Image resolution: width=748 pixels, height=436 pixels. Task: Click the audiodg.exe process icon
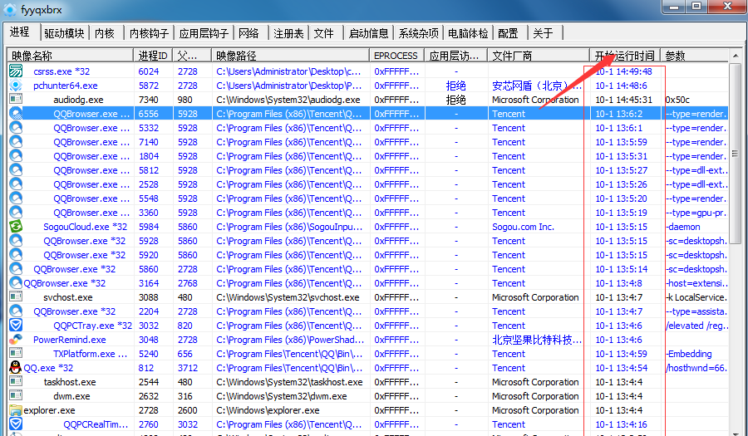point(15,100)
